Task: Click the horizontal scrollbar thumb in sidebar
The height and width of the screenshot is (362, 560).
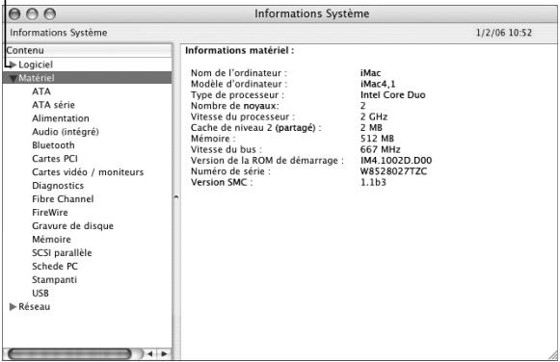Action: coord(69,354)
